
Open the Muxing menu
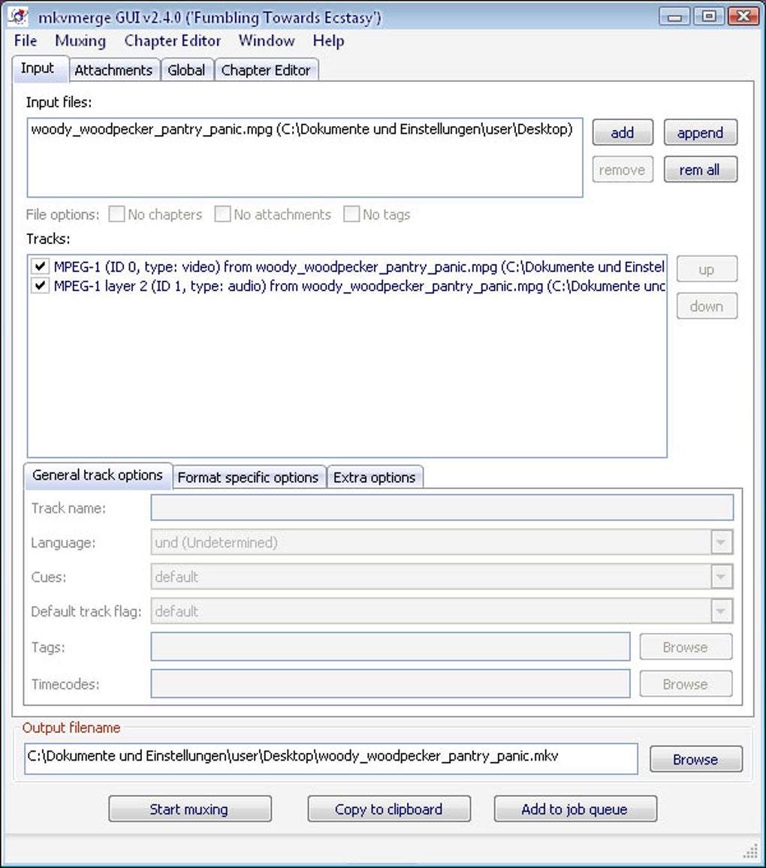pos(80,41)
